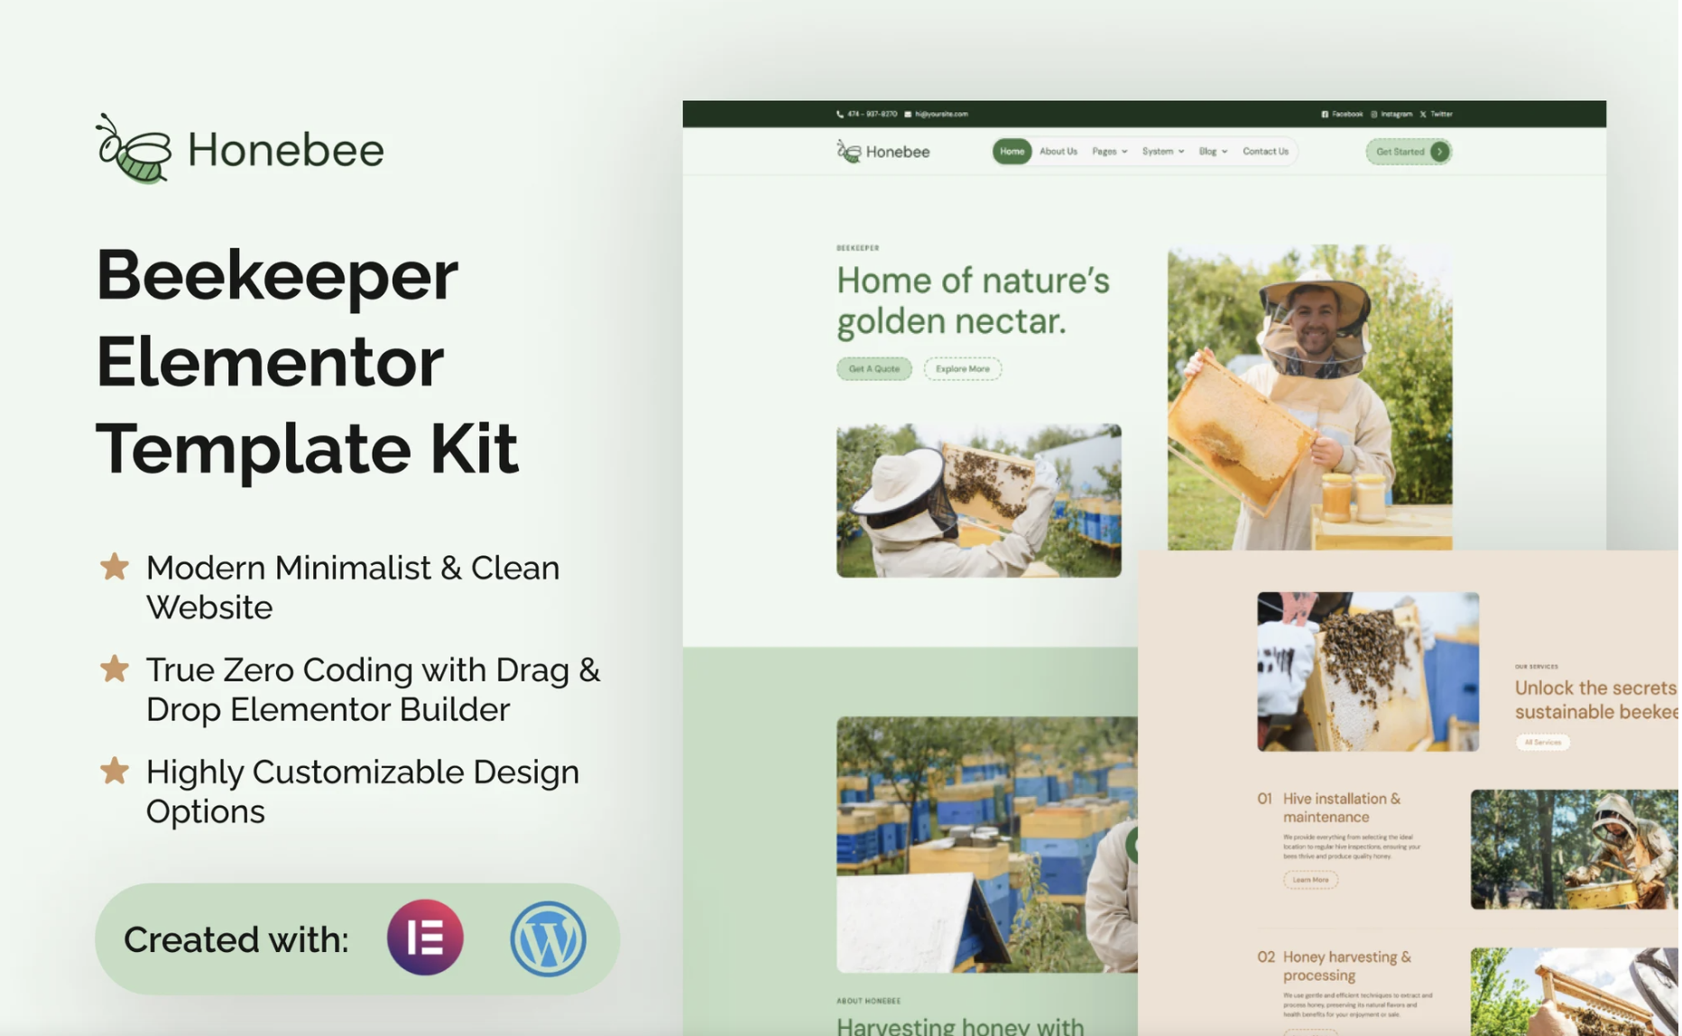Click the beekeeper inspecting frame photo
The width and height of the screenshot is (1682, 1036).
[x=978, y=501]
